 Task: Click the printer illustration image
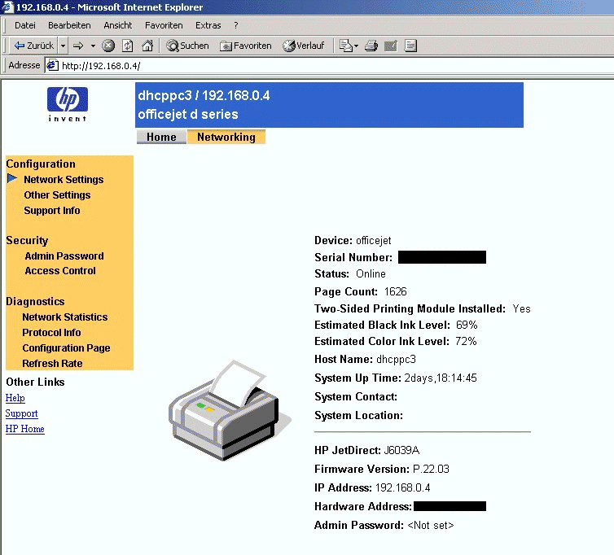click(x=229, y=410)
